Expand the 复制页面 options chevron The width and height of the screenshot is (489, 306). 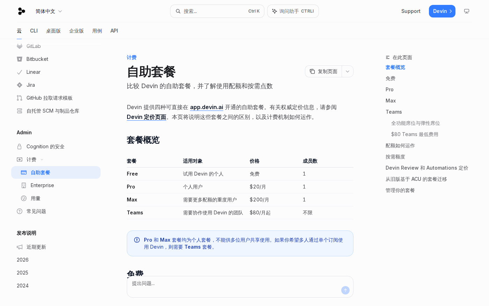(x=348, y=71)
